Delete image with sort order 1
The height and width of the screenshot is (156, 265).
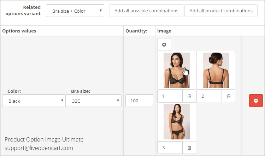coord(189,96)
